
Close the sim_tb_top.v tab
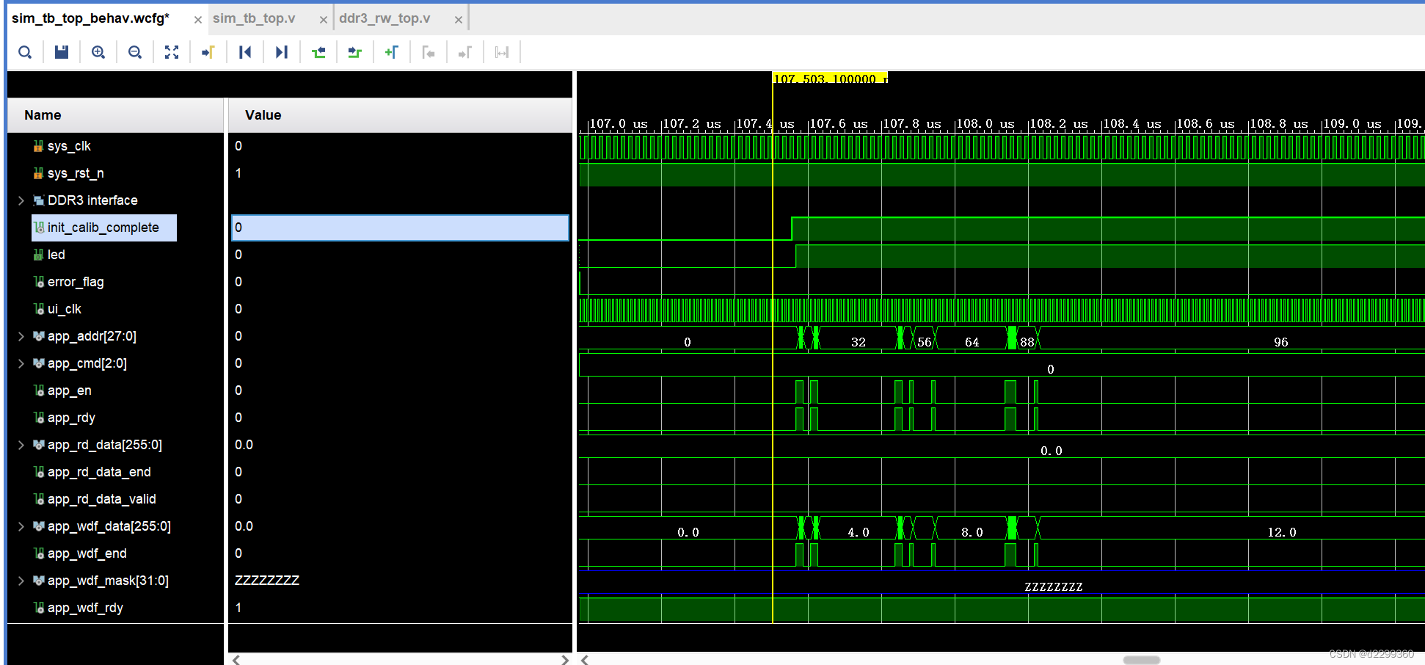click(323, 20)
